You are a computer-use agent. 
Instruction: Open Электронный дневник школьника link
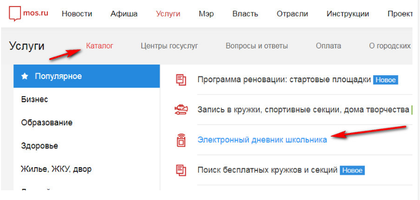(x=262, y=140)
